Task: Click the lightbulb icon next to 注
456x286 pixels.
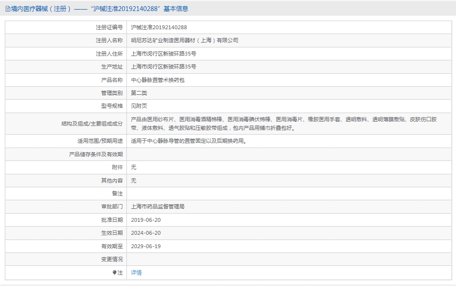Action: click(x=114, y=273)
